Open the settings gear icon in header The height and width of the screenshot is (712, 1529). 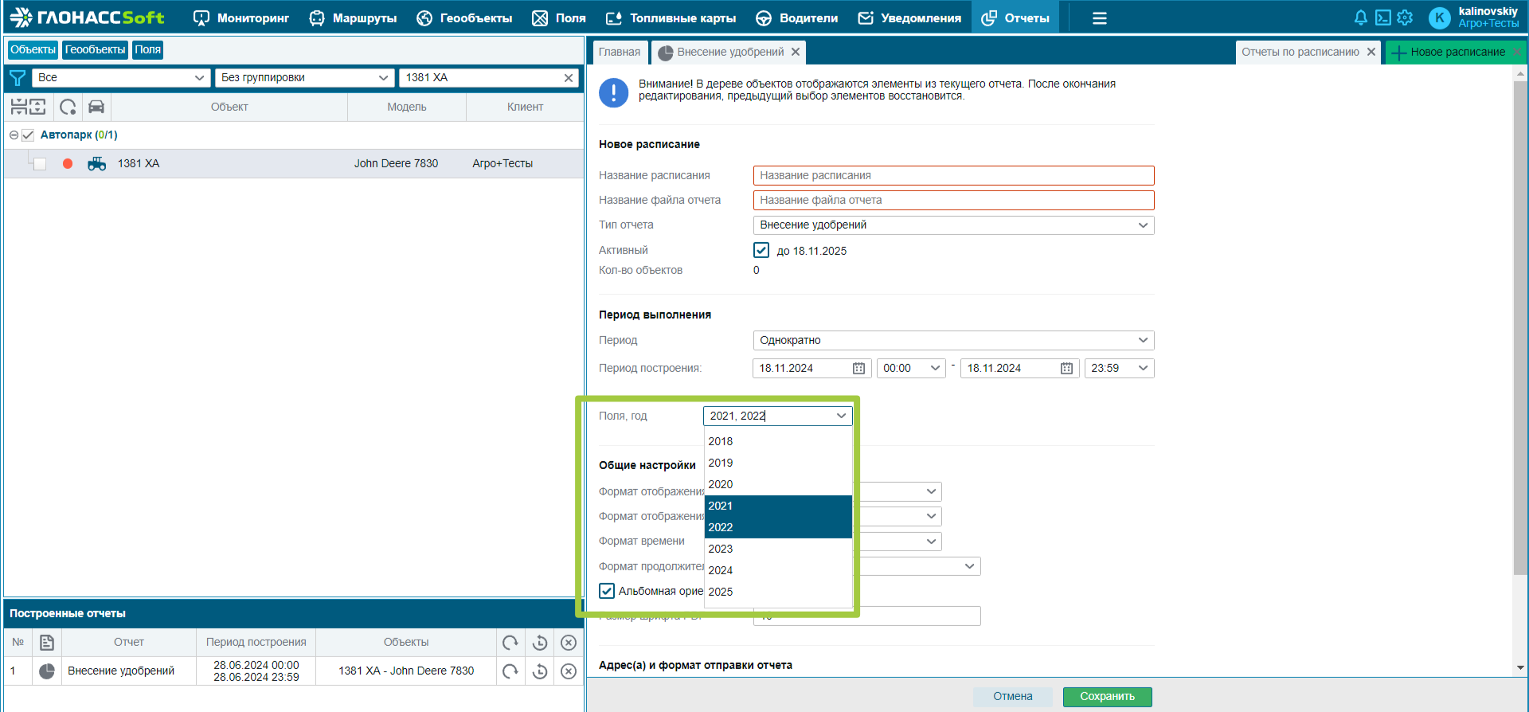click(1405, 18)
